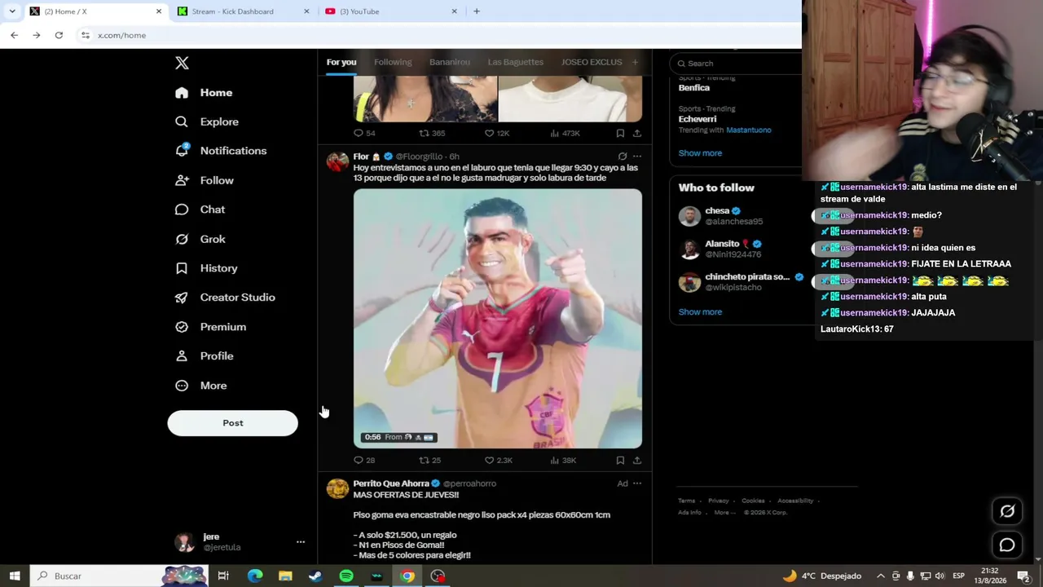
Task: View site information next to the URL
Action: click(x=86, y=35)
